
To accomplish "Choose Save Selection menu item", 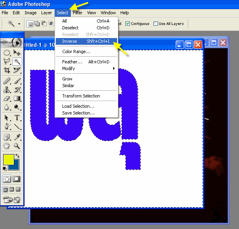I will click(x=86, y=113).
